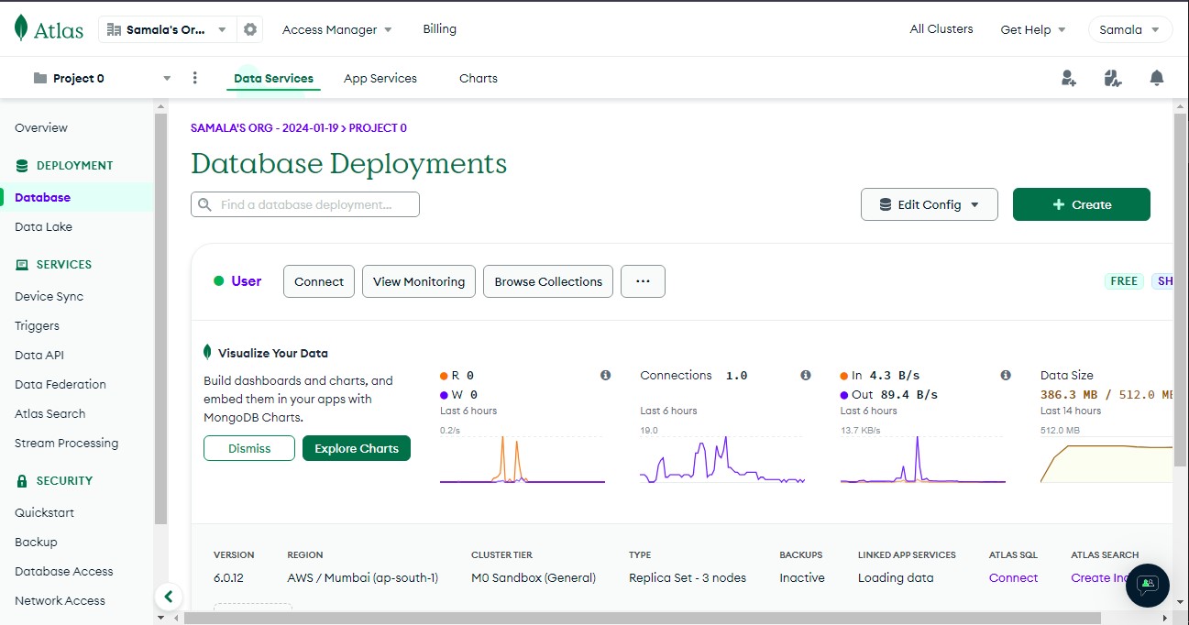Viewport: 1189px width, 625px height.
Task: Open Access Manager dropdown
Action: 336,29
